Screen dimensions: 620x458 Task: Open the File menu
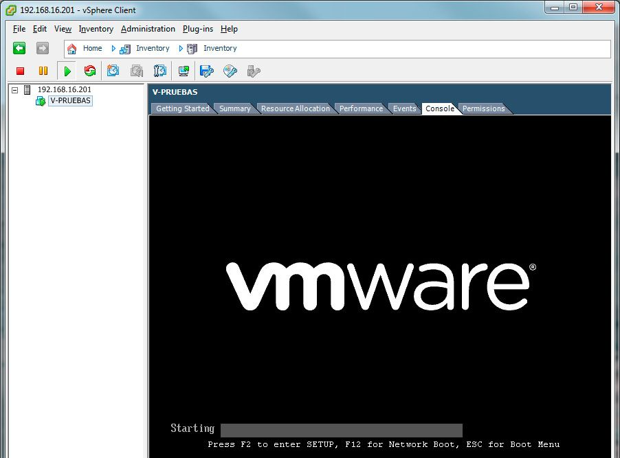(19, 29)
